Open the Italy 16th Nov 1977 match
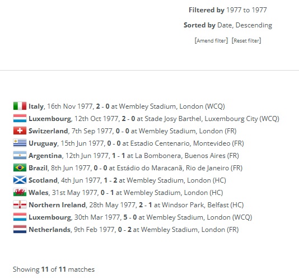This screenshot has width=299, height=279. click(x=127, y=106)
